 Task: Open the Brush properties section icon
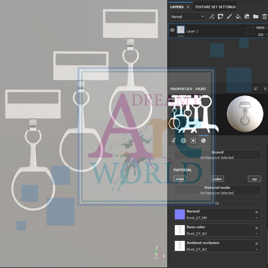(x=173, y=140)
